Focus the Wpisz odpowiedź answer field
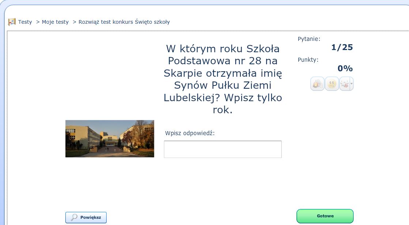 point(223,149)
